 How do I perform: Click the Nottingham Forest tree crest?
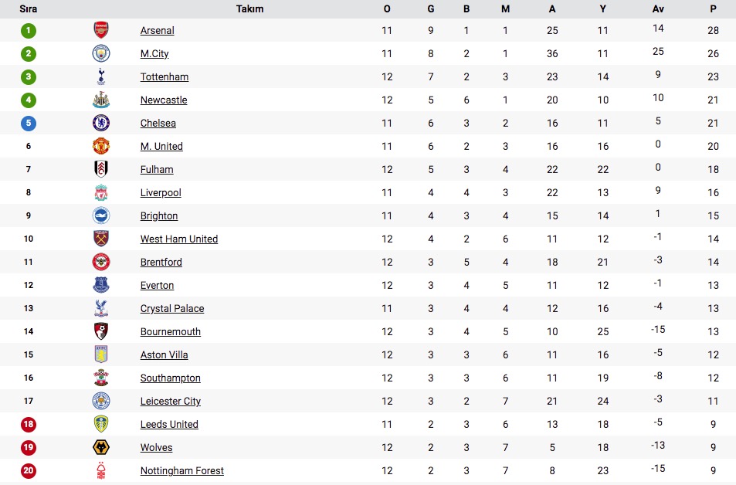101,470
